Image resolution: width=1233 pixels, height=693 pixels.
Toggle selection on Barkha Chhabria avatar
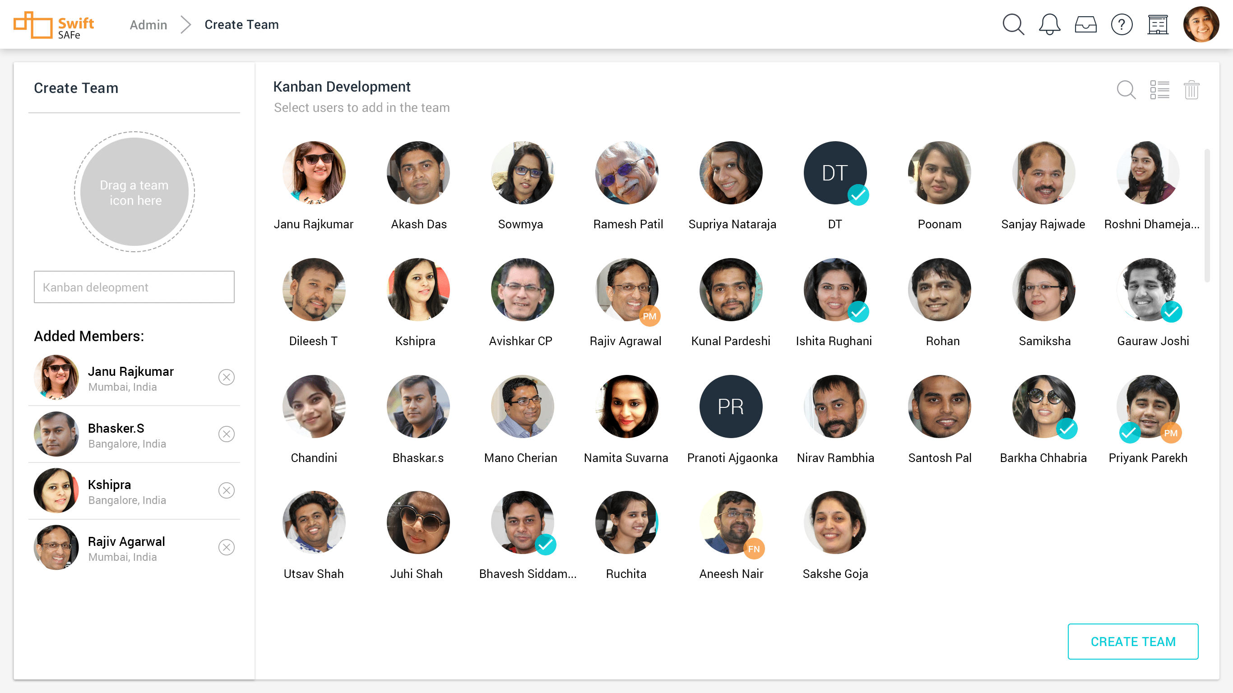coord(1043,407)
